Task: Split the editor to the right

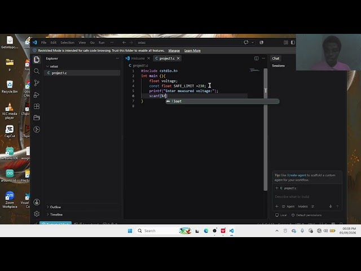Action: 257,58
